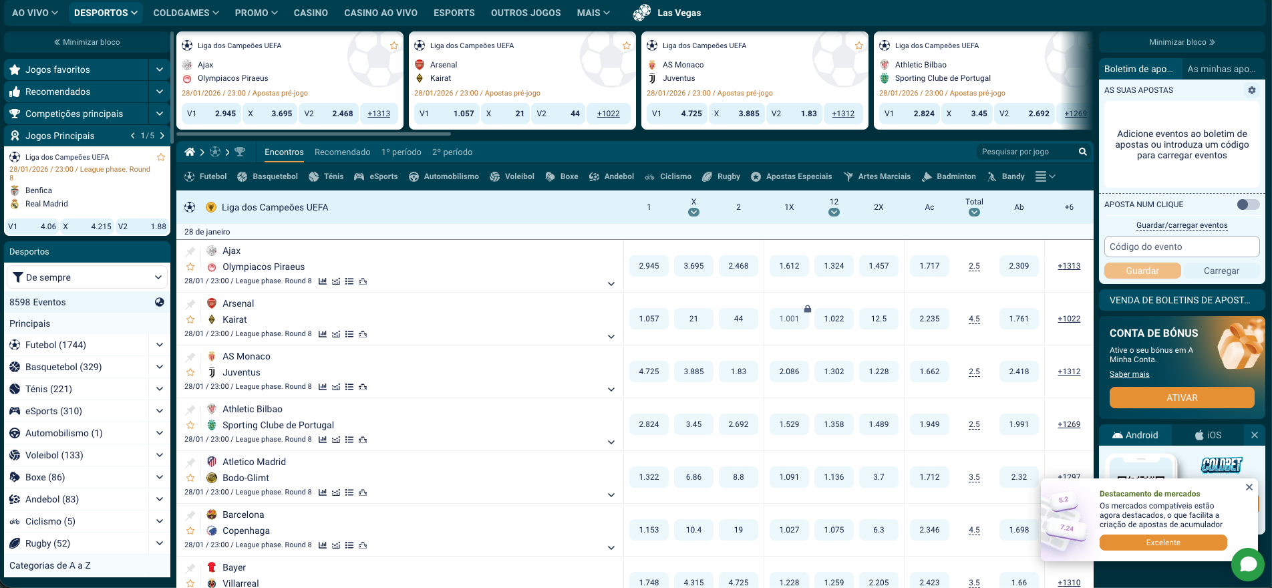This screenshot has width=1272, height=588.
Task: Click the Carregar button
Action: 1221,271
